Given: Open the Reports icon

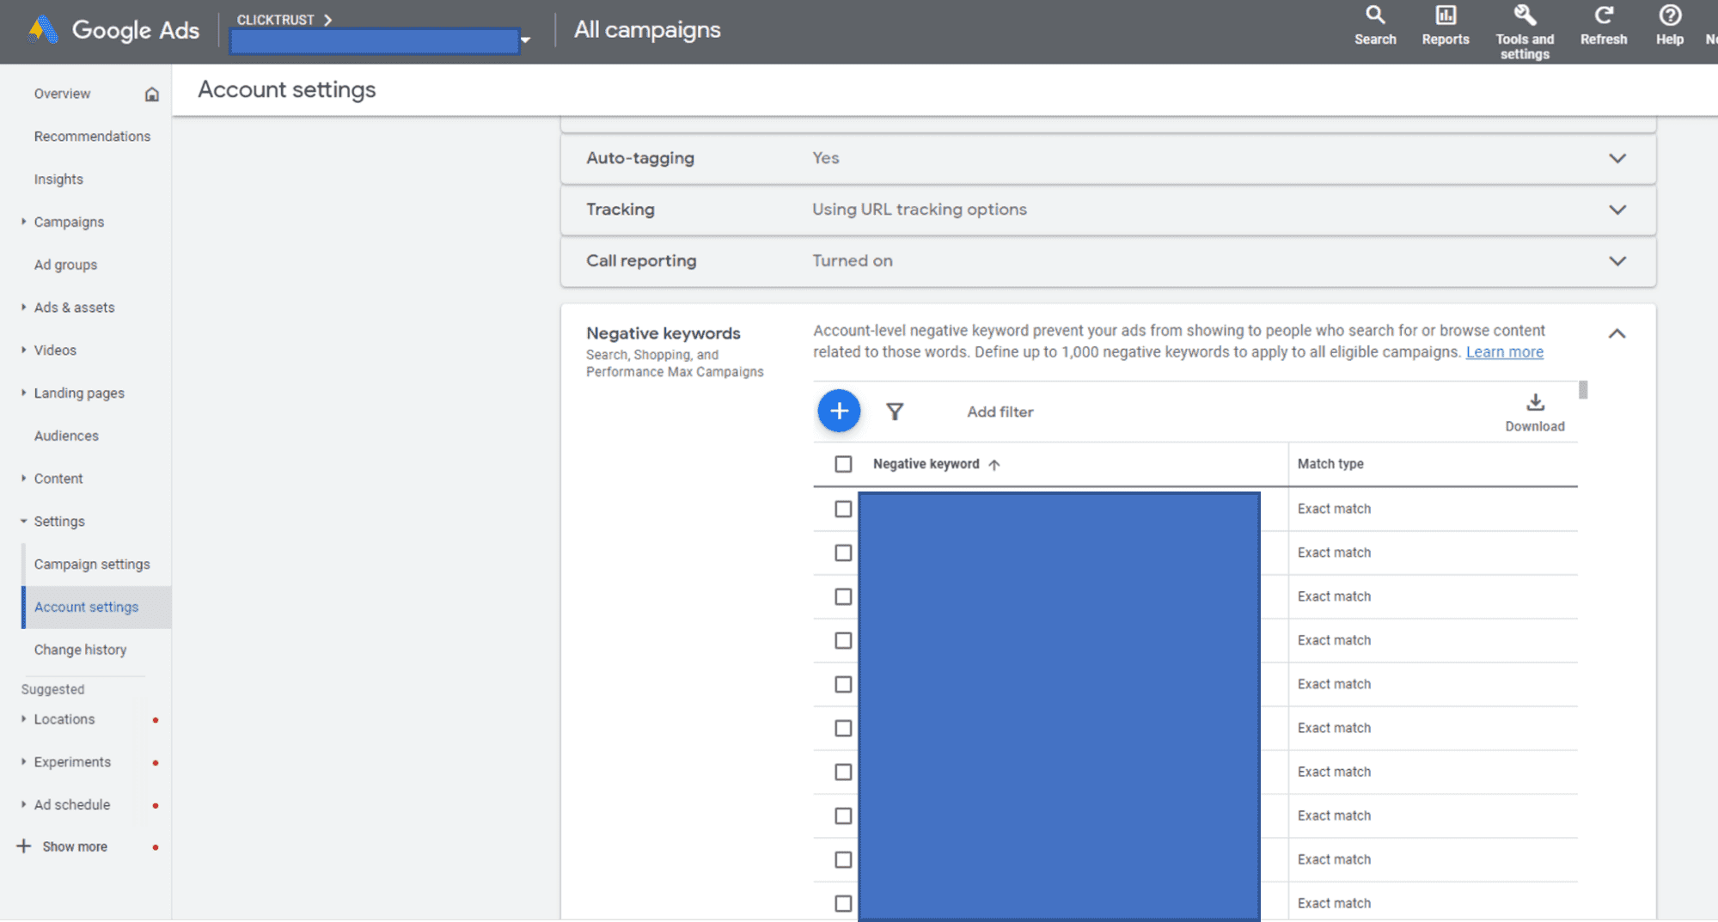Looking at the screenshot, I should coord(1446,26).
